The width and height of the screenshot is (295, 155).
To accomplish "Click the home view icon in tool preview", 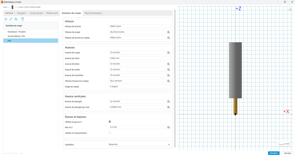I will click(x=290, y=10).
